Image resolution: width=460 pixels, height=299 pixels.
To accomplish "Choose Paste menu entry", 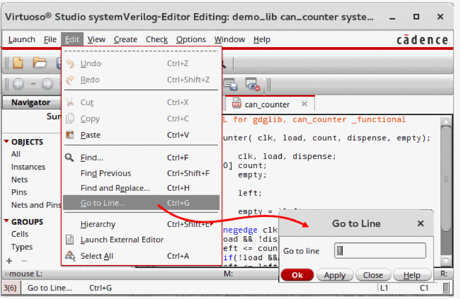I will (x=141, y=135).
